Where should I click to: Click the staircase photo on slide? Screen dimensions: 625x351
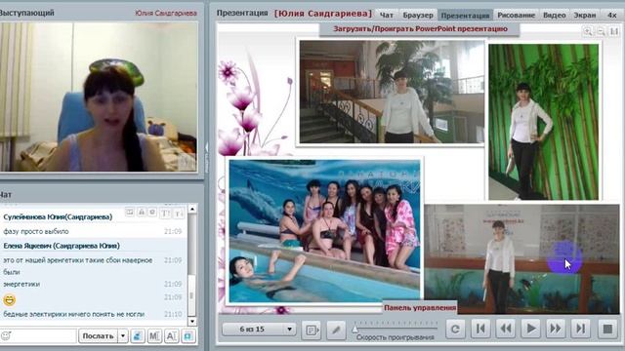pos(392,92)
